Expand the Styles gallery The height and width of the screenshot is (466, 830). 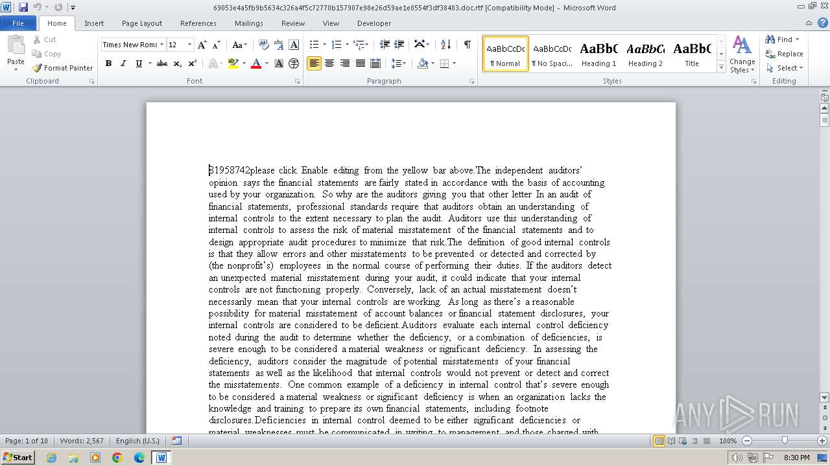[721, 67]
